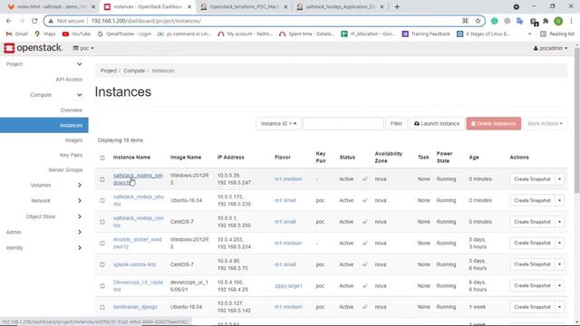The height and width of the screenshot is (326, 580).
Task: Check the saltstack_nodejs_ubuntu instance row
Action: (102, 201)
